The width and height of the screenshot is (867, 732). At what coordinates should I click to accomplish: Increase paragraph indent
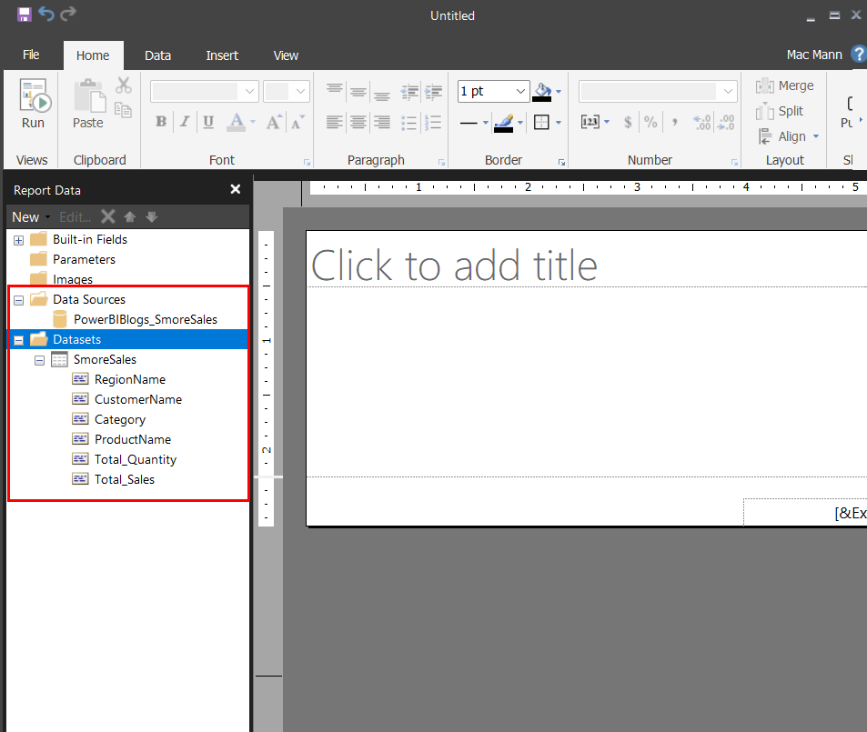(433, 92)
